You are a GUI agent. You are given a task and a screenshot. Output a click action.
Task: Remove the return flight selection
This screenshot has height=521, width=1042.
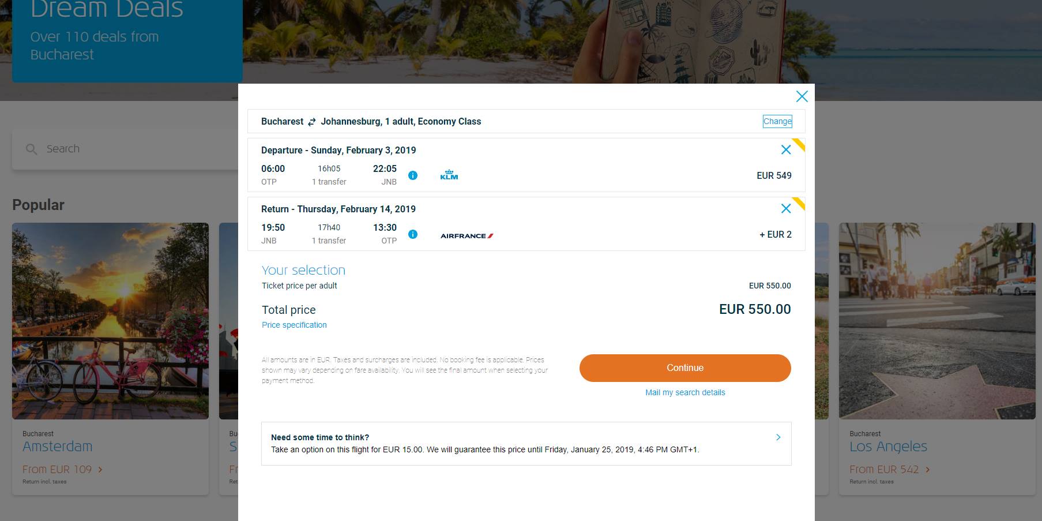pyautogui.click(x=785, y=209)
